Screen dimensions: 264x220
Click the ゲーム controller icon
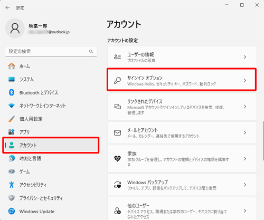pos(12,171)
